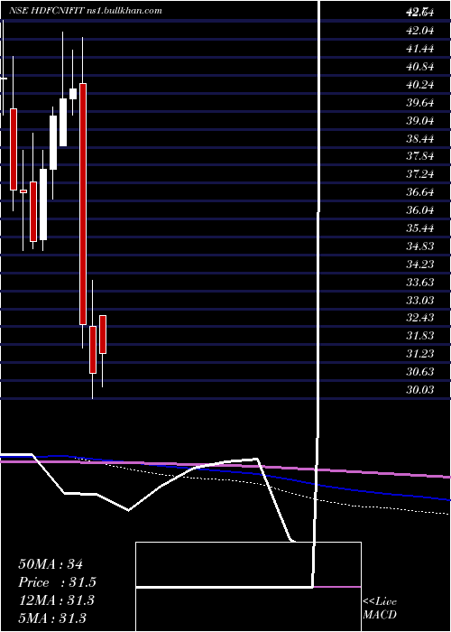Click the <<Live MACD label
Image resolution: width=451 pixels, height=632 pixels.
tap(380, 609)
